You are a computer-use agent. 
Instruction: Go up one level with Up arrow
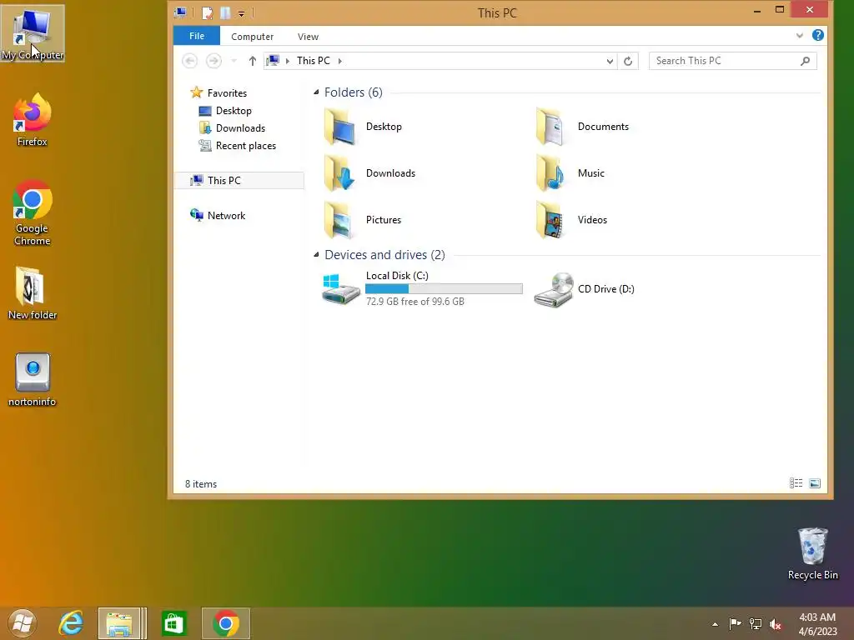tap(252, 61)
